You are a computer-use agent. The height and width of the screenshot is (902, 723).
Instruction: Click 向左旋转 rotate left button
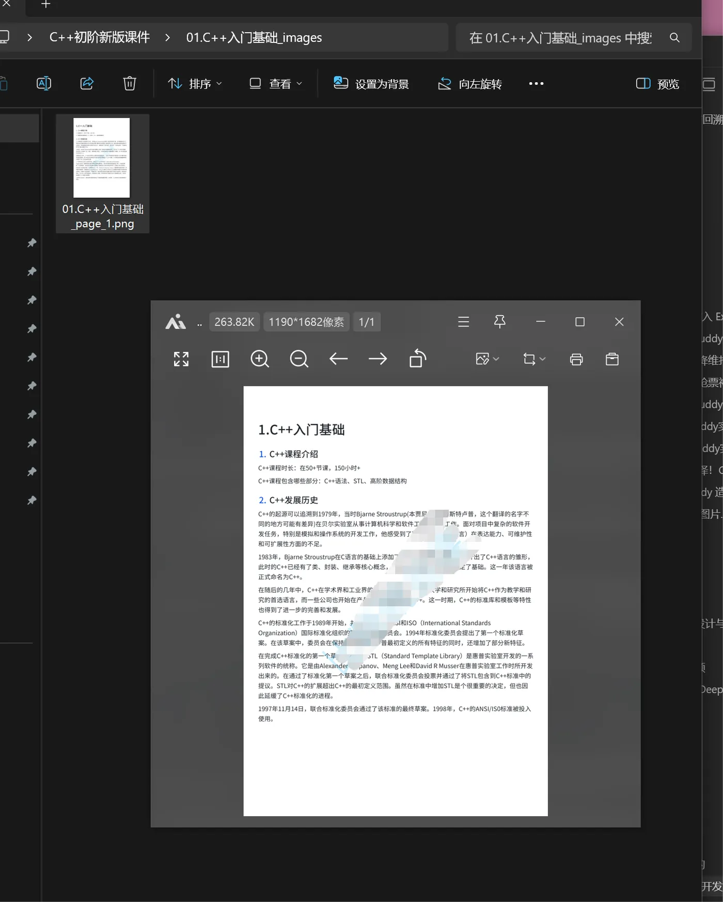[x=470, y=84]
